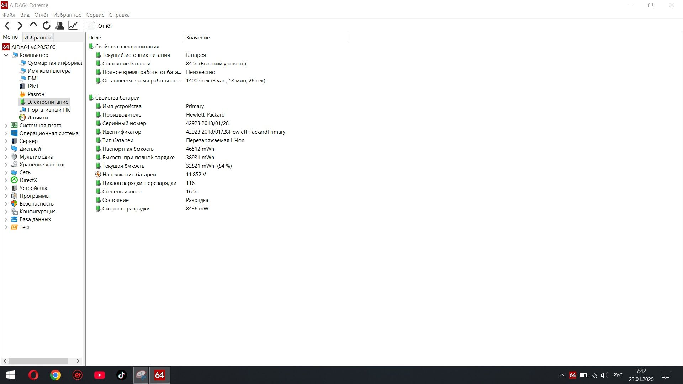Click the Конфигурация tree icon

click(14, 212)
